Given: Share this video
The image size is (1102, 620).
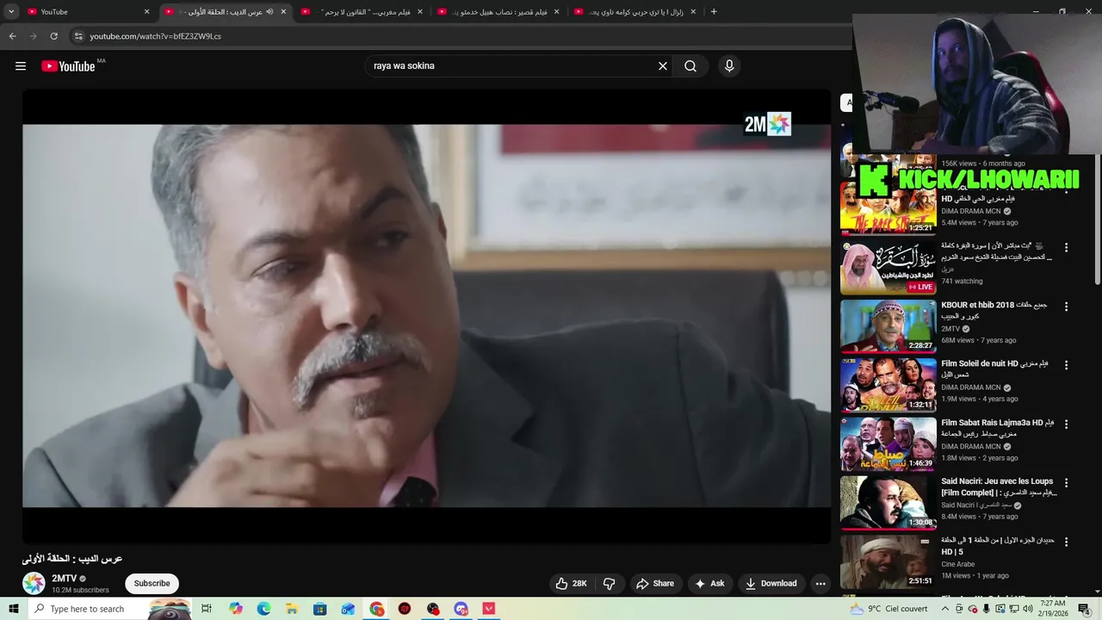Looking at the screenshot, I should tap(655, 584).
